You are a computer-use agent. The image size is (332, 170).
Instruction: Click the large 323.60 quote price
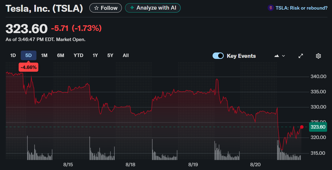(x=27, y=29)
